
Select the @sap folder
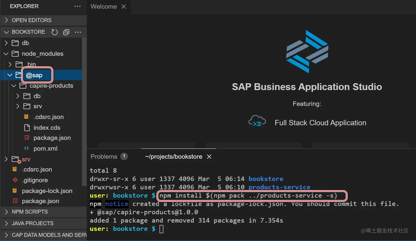34,75
